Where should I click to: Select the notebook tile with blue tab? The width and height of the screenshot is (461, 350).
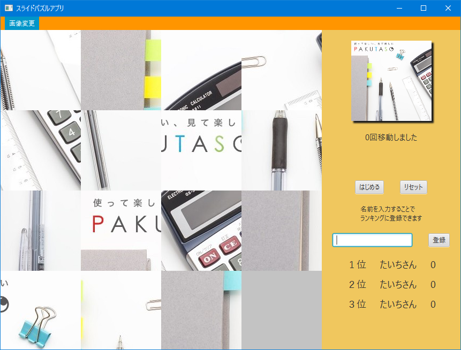pos(201,310)
